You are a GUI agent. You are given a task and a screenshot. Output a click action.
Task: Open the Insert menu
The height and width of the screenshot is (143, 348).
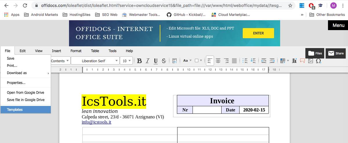[57, 51]
